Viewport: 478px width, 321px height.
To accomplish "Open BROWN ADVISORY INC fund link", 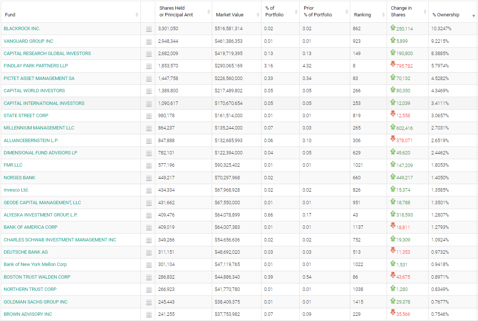I will [x=28, y=314].
